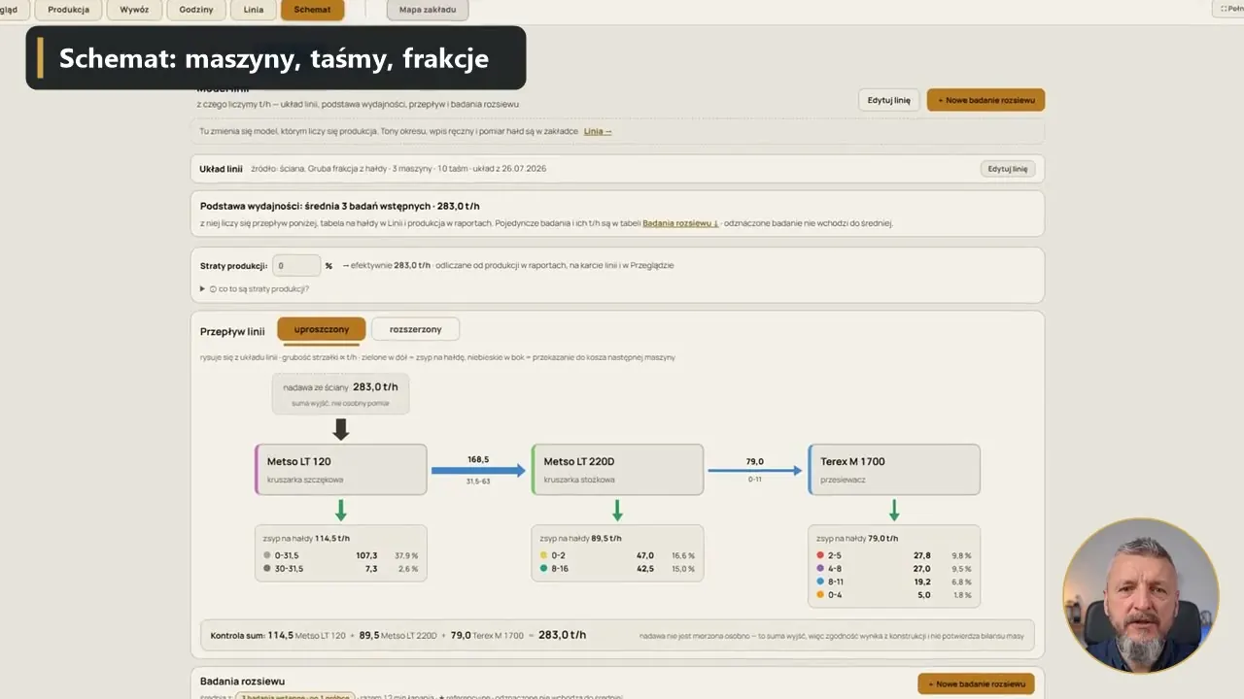The image size is (1244, 699).
Task: Click the Podstawa wydajności heading
Action: [339, 206]
